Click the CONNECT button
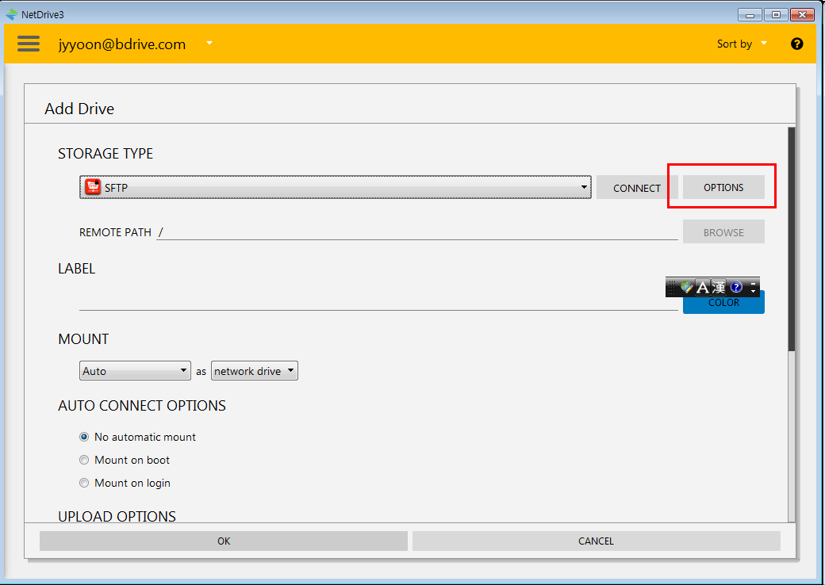This screenshot has width=825, height=585. (x=636, y=188)
